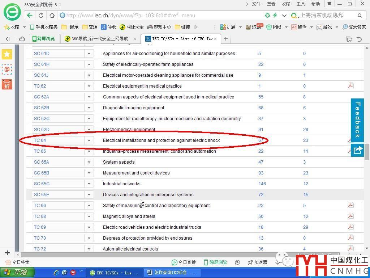Open the Windows 开始 start button
The height and width of the screenshot is (278, 370).
17,273
